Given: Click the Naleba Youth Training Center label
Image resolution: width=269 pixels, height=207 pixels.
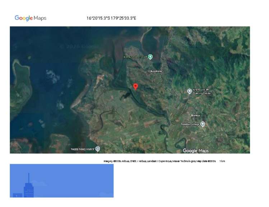Looking at the screenshot, I should (202, 92).
